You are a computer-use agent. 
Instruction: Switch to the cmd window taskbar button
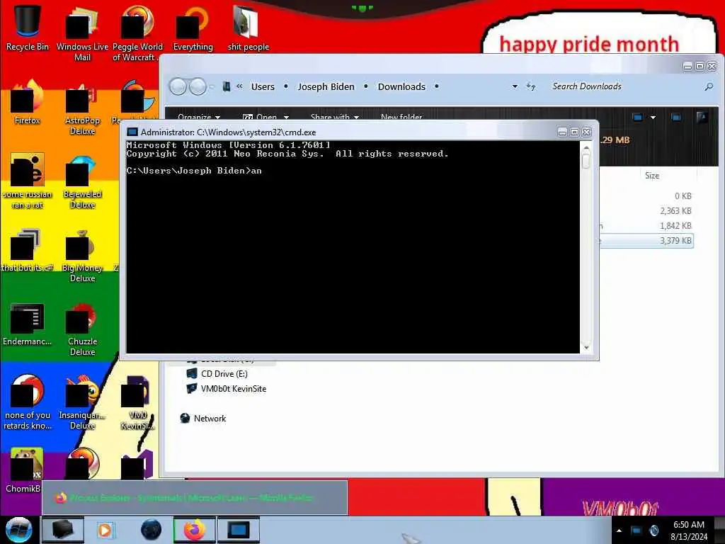pos(239,530)
